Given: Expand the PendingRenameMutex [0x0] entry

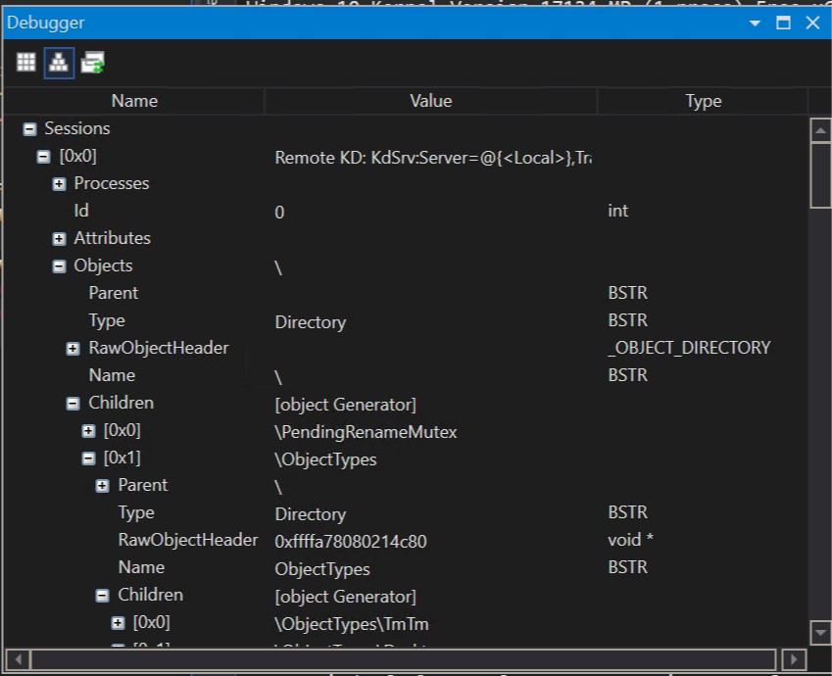Looking at the screenshot, I should (86, 430).
